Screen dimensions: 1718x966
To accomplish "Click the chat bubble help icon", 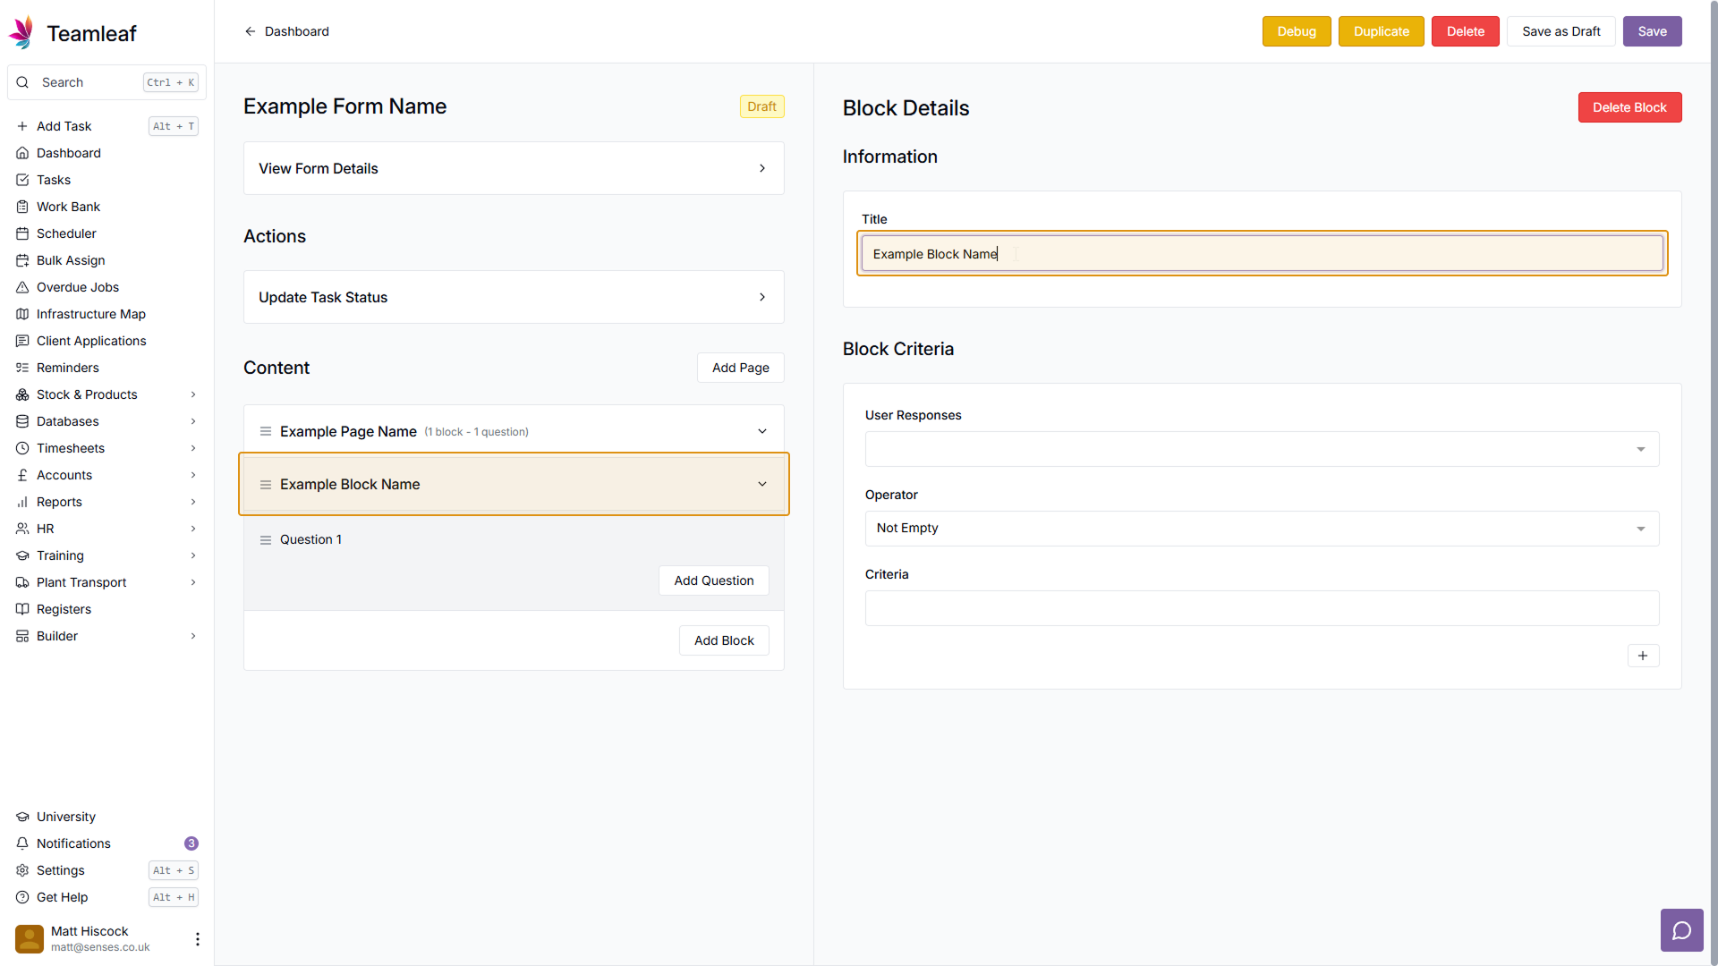I will pos(1681,931).
